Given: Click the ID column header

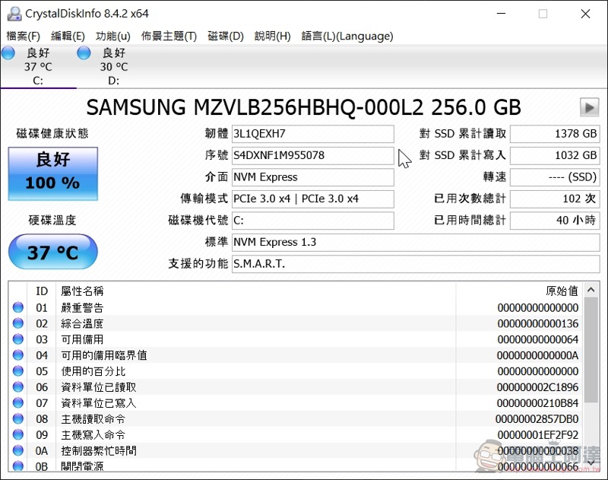Looking at the screenshot, I should [x=42, y=291].
